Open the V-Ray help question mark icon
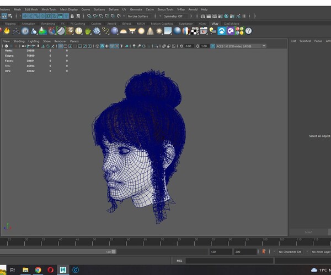The height and width of the screenshot is (275, 331). (x=248, y=31)
